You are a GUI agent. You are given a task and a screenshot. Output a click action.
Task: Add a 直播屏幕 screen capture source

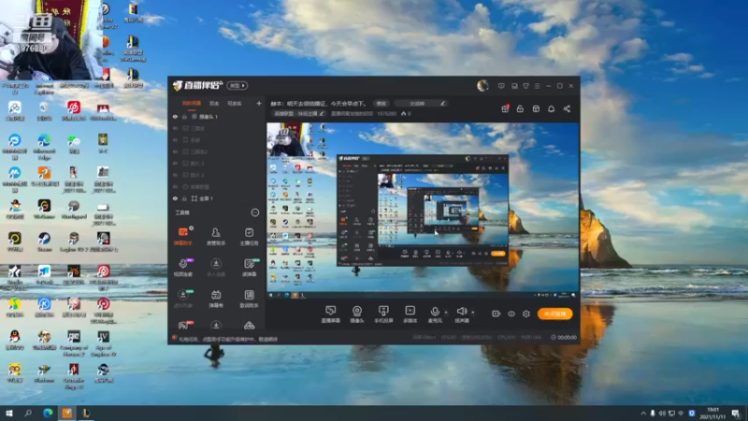tap(331, 314)
